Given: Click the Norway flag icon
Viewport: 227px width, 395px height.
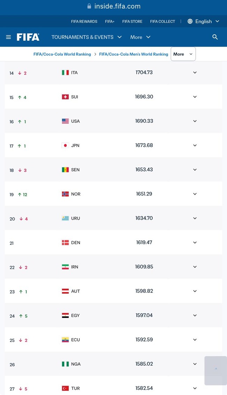Looking at the screenshot, I should tap(65, 194).
